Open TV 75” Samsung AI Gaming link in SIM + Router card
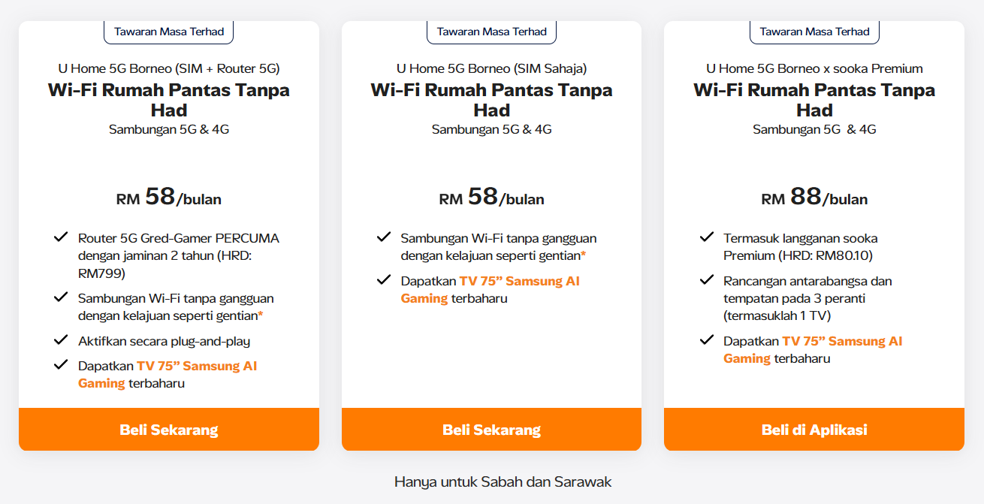 pos(197,367)
